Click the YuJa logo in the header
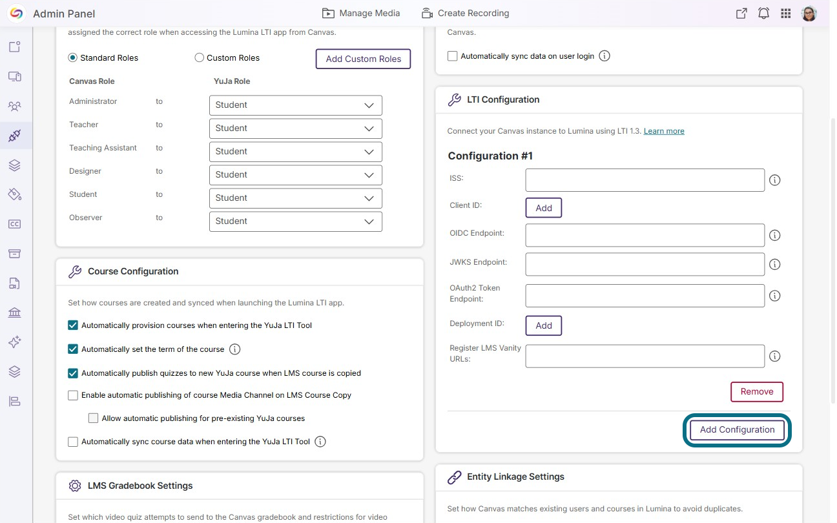The image size is (837, 523). 16,14
